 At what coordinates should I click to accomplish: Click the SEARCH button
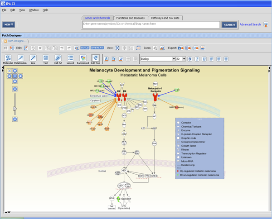(x=229, y=25)
